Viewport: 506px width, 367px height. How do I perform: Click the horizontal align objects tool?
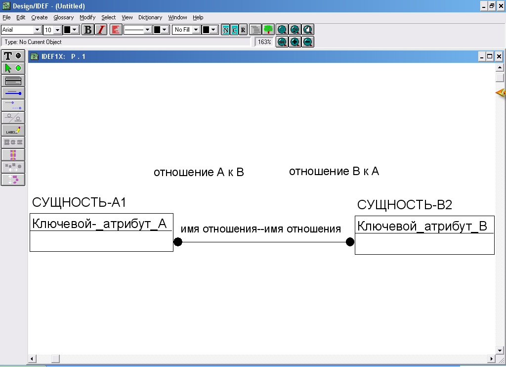(x=13, y=142)
